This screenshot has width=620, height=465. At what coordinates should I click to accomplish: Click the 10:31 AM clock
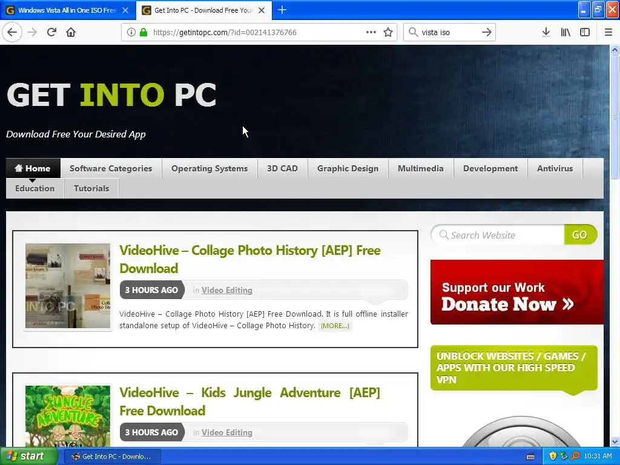click(598, 457)
